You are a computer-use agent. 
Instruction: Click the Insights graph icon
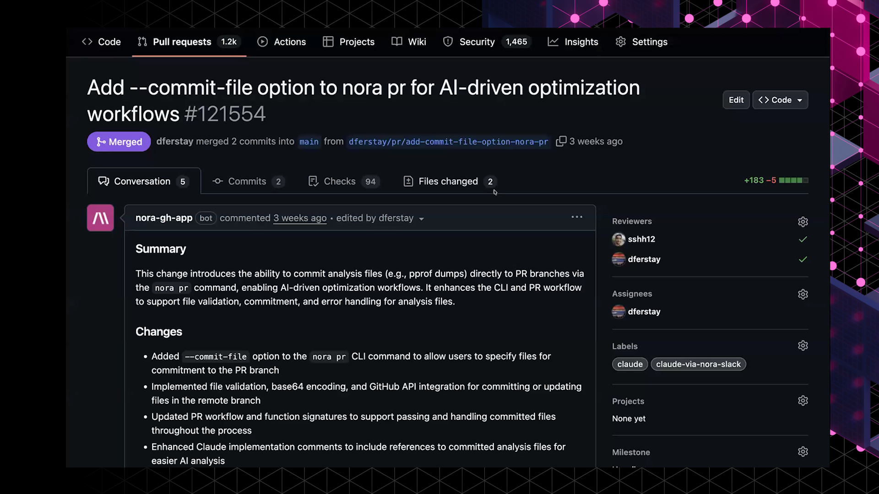coord(553,42)
